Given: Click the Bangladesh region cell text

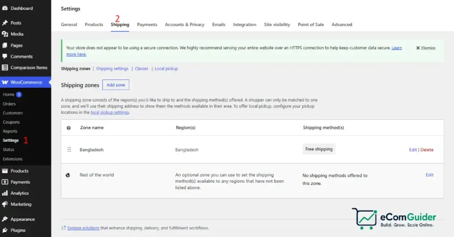Looking at the screenshot, I should (x=187, y=150).
